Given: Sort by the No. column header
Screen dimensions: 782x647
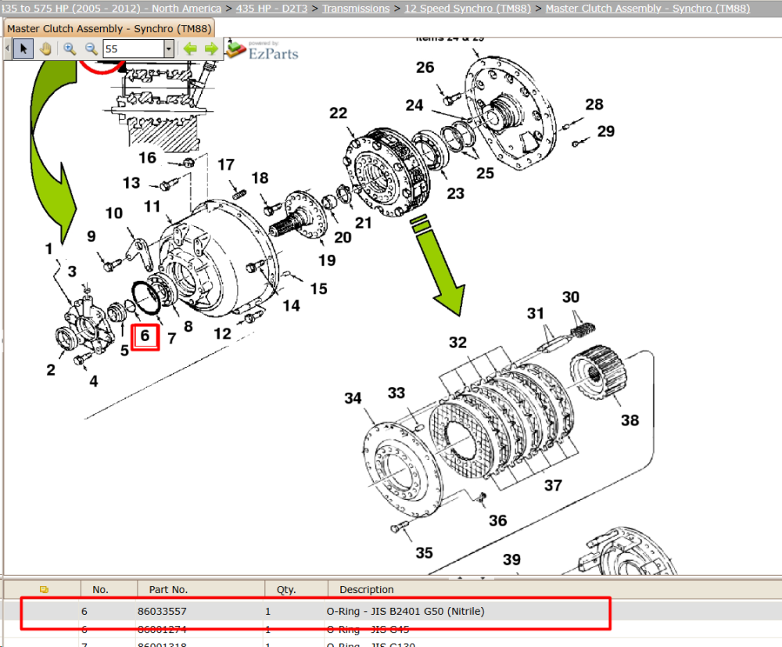Looking at the screenshot, I should (100, 590).
